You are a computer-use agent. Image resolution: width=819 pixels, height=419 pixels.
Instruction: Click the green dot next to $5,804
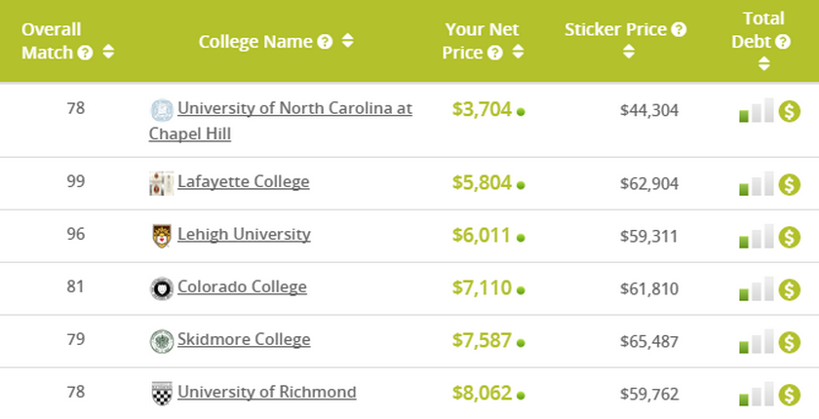point(521,185)
